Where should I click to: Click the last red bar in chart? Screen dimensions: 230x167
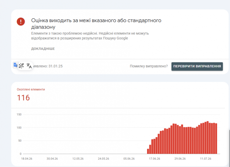[x=216, y=139]
